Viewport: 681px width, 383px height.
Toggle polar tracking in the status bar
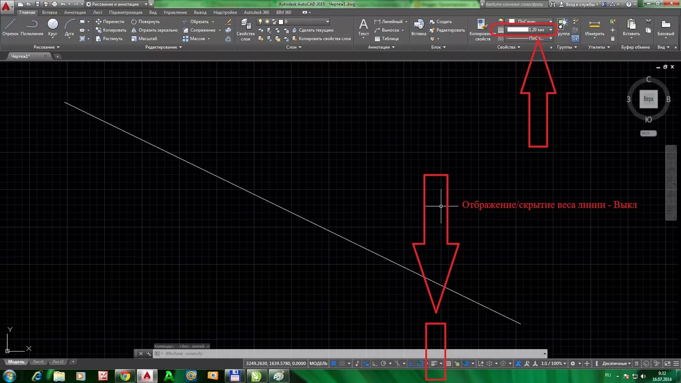(383, 363)
